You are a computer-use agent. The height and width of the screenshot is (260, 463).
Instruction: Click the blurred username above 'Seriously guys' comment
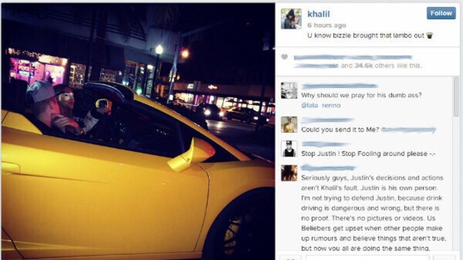(328, 168)
